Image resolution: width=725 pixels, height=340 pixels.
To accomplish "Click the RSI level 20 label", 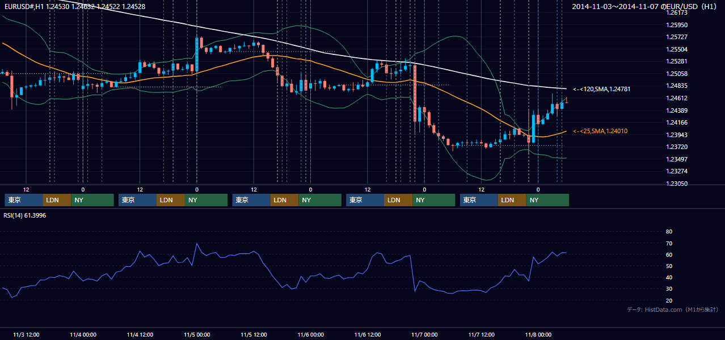I will click(669, 300).
